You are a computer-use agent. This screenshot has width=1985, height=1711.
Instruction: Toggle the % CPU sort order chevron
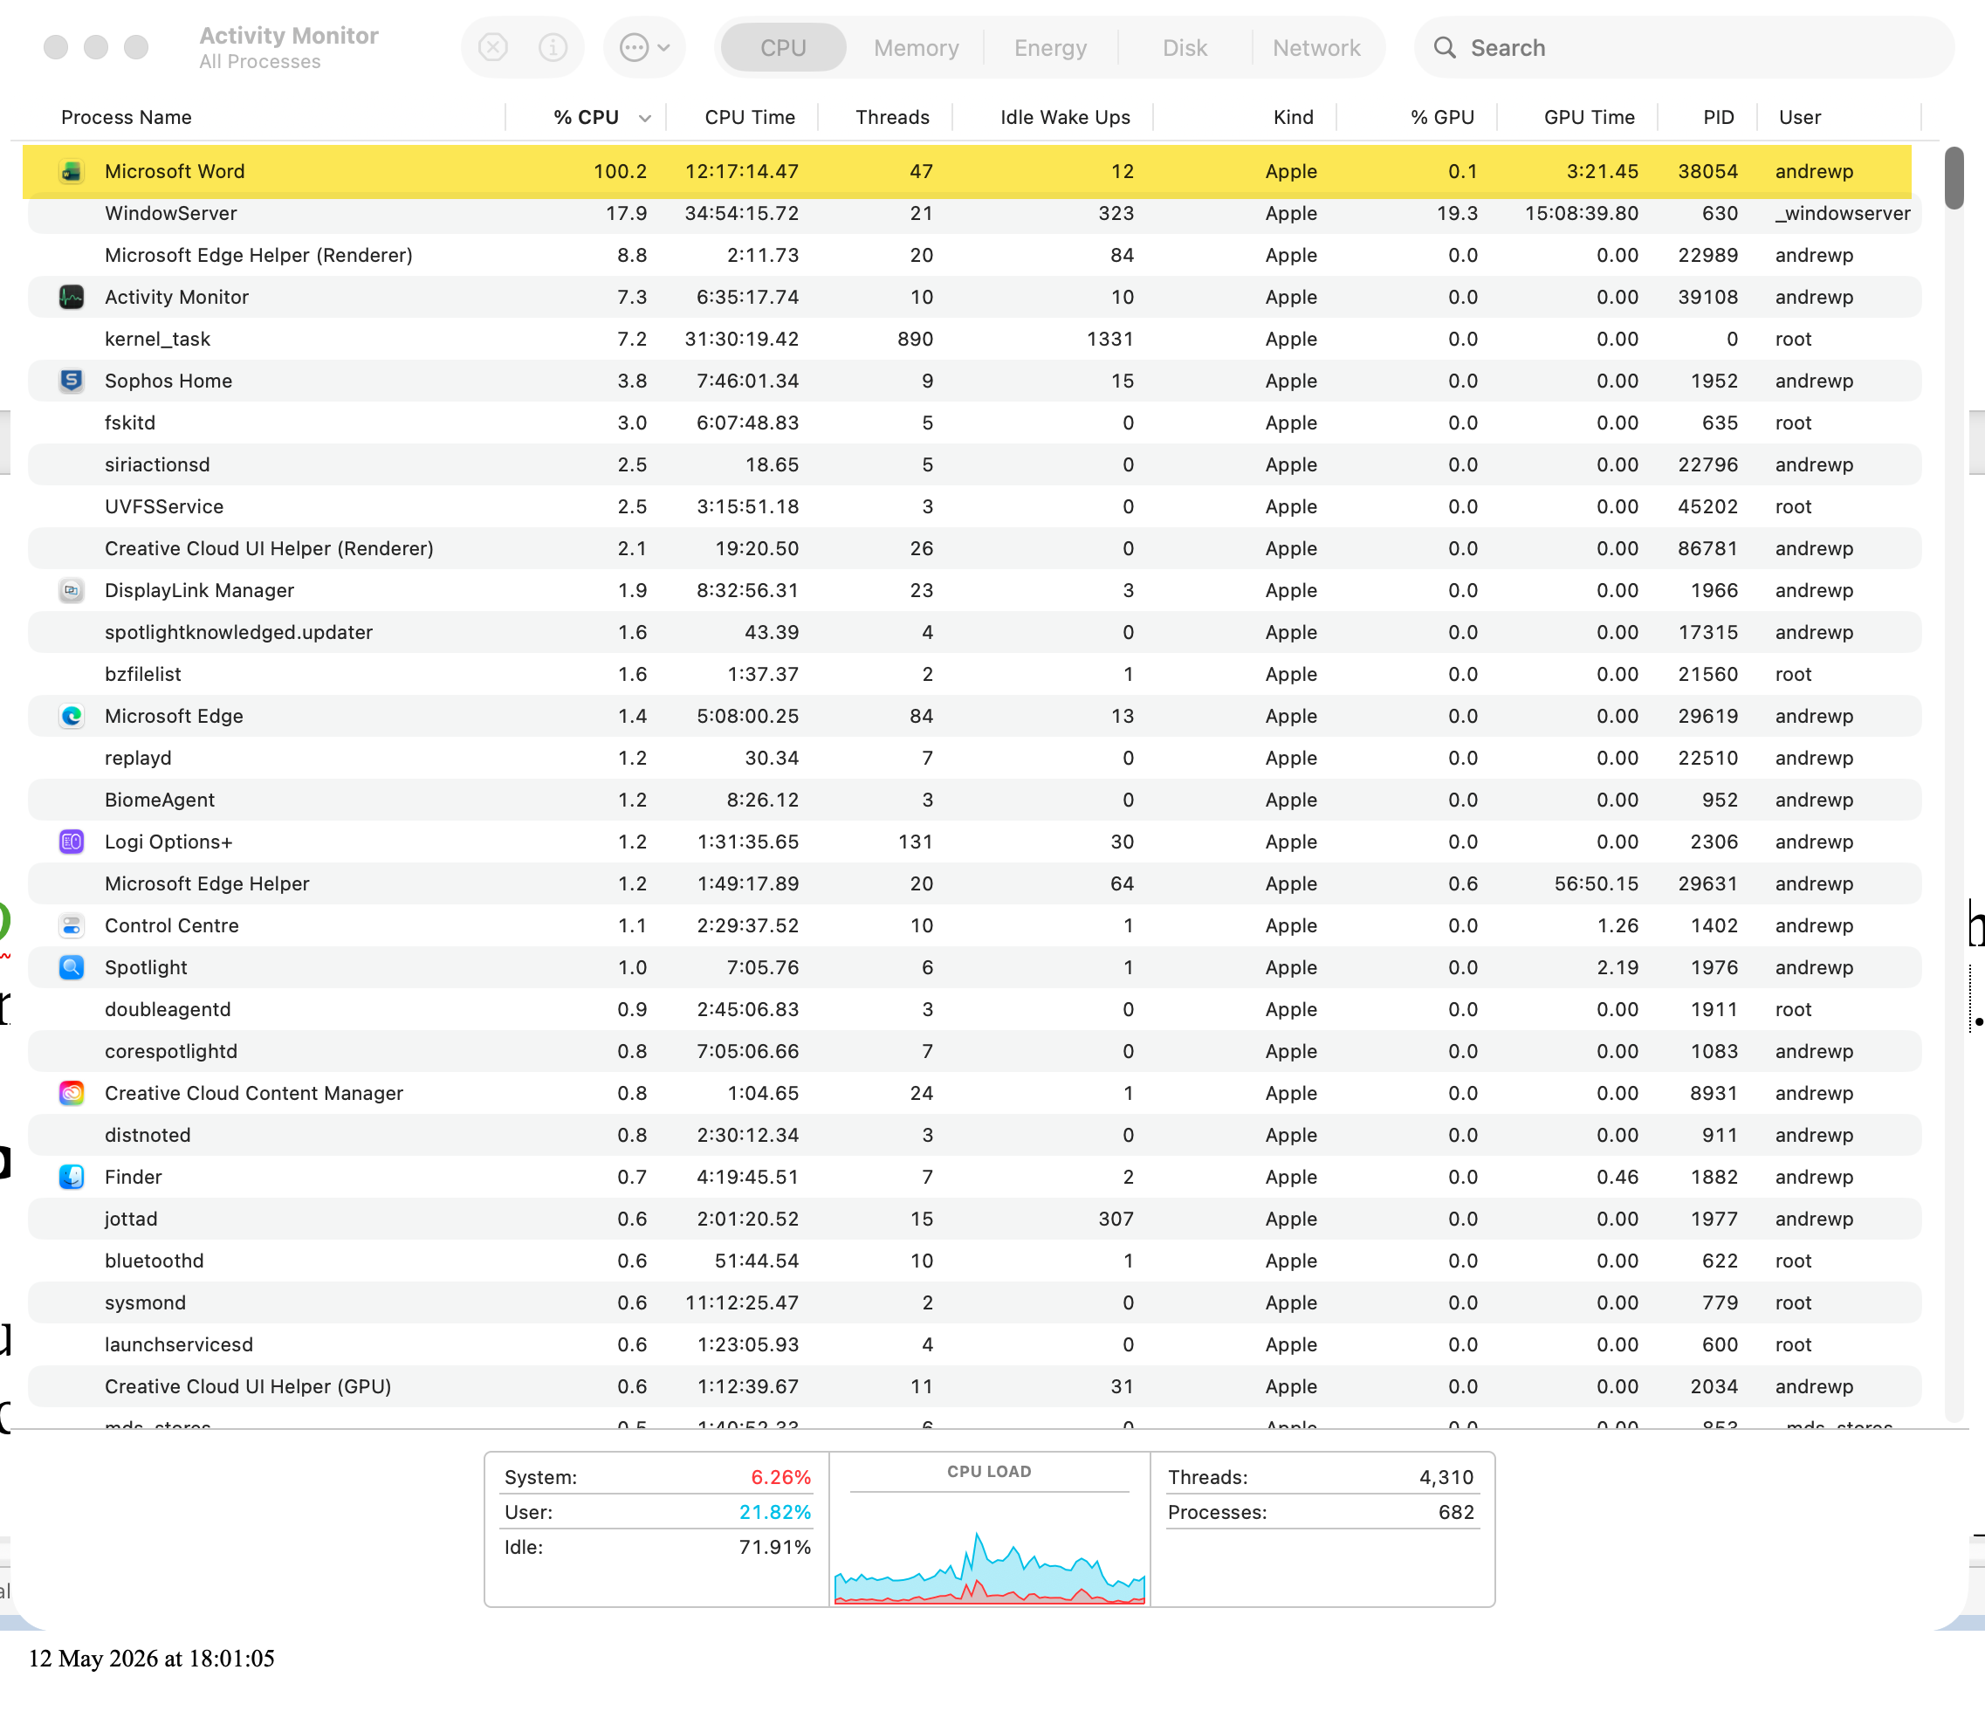coord(645,118)
